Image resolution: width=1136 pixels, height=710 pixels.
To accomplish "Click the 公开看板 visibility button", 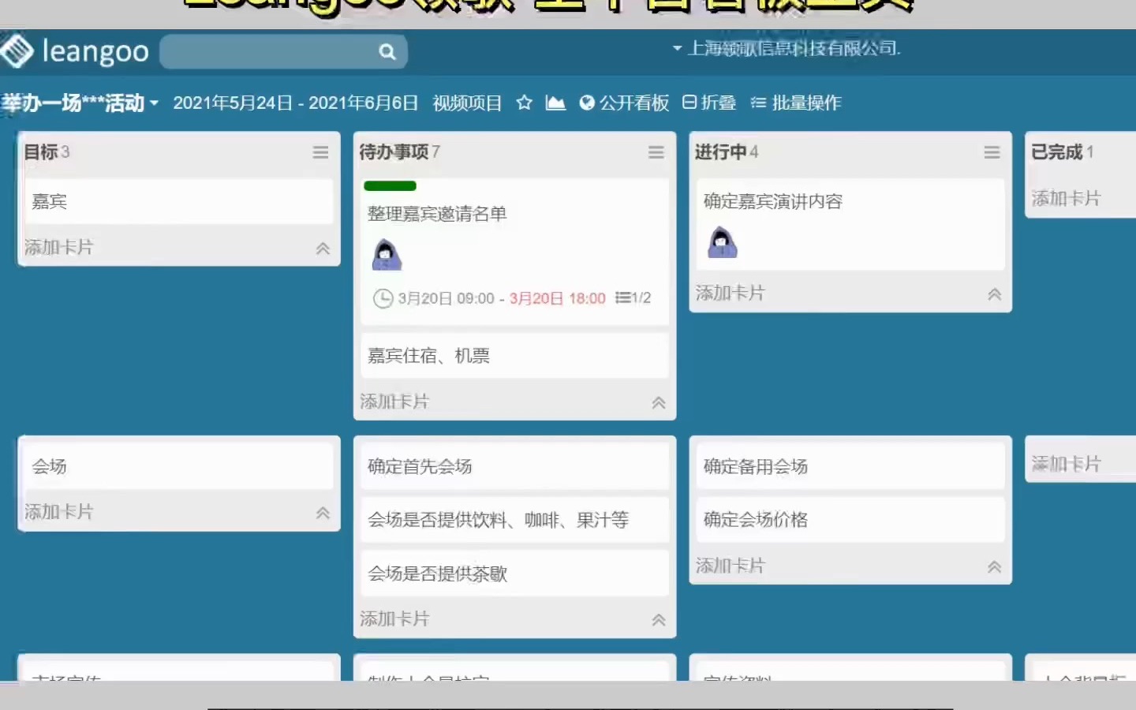I will tap(624, 103).
